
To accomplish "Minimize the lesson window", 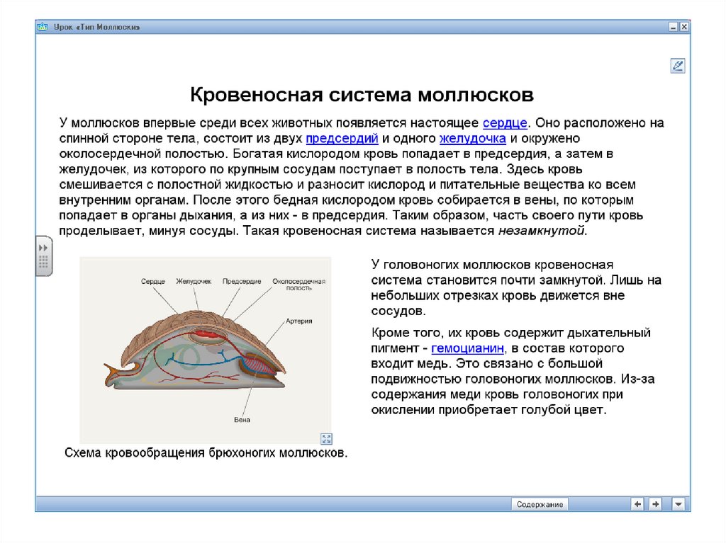I will coord(672,27).
